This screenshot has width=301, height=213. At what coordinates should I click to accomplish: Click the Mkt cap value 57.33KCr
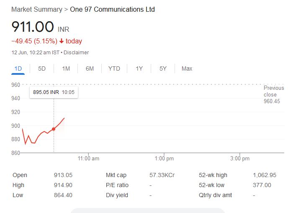click(x=162, y=175)
